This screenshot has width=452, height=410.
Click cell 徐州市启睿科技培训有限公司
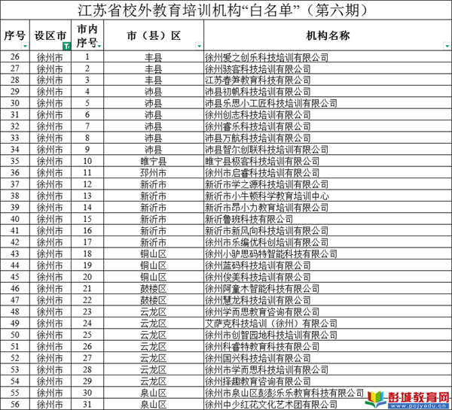tap(328, 172)
